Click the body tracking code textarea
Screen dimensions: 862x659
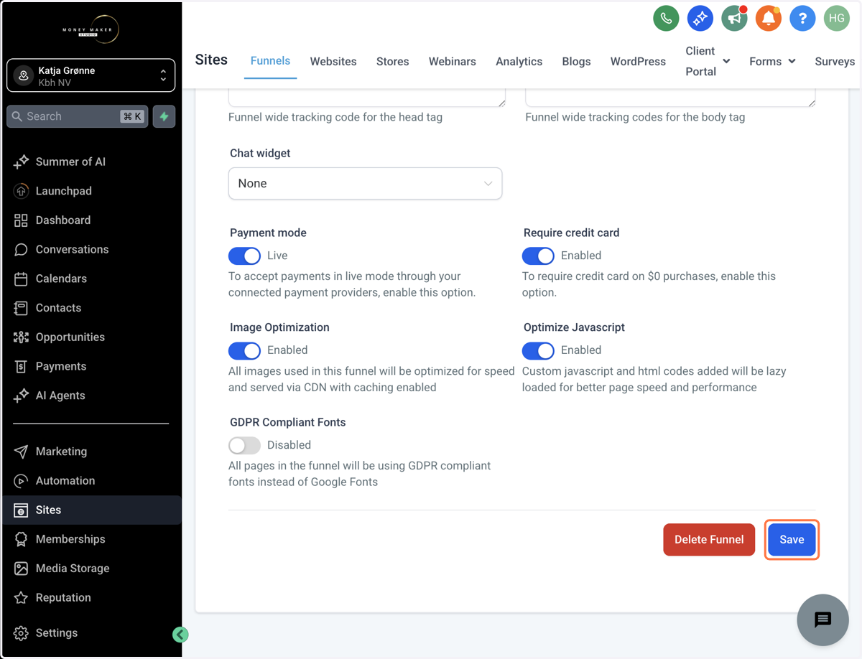670,98
